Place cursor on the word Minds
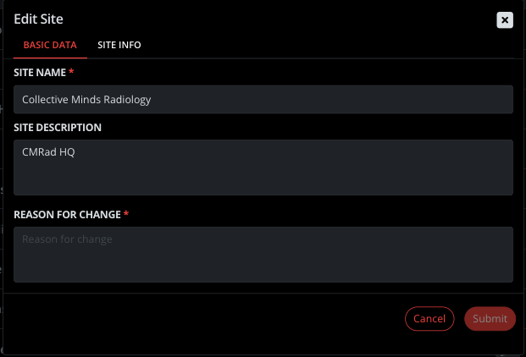The width and height of the screenshot is (526, 357). [x=86, y=100]
